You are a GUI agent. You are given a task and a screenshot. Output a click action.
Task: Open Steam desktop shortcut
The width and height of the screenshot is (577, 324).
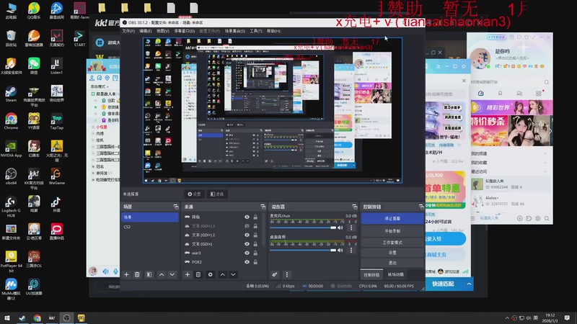pyautogui.click(x=11, y=93)
